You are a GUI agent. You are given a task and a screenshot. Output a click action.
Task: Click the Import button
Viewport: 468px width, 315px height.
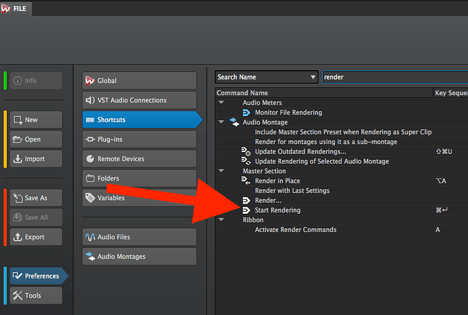point(36,159)
